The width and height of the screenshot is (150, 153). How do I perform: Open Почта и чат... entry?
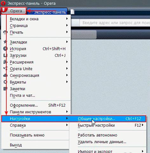click(36, 96)
